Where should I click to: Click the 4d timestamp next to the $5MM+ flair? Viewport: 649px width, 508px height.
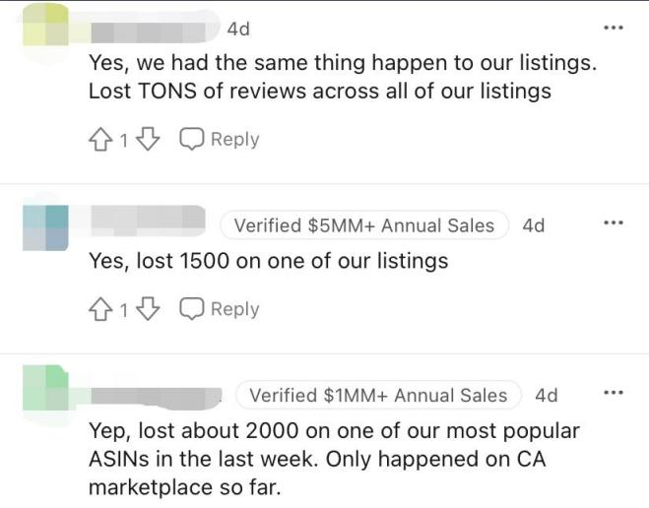tap(534, 225)
